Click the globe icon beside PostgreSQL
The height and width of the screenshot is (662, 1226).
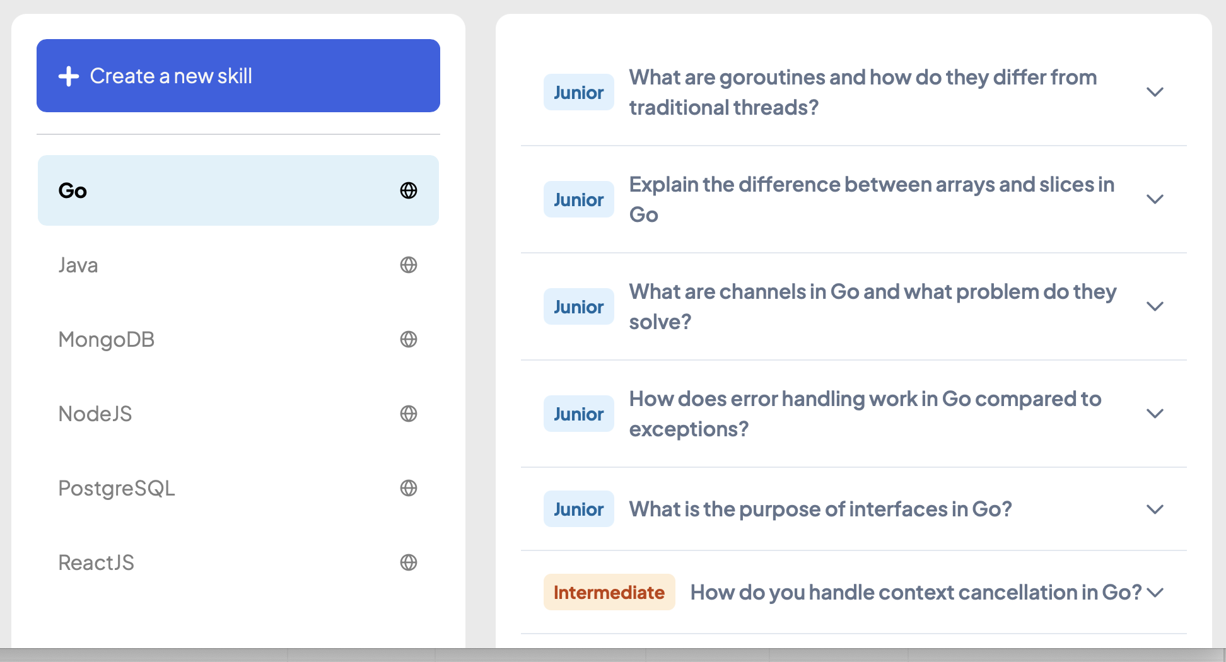(409, 488)
